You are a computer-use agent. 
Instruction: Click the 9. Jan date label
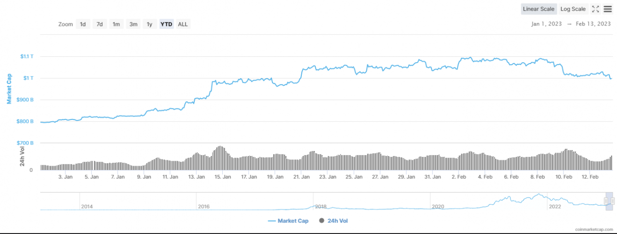144,177
